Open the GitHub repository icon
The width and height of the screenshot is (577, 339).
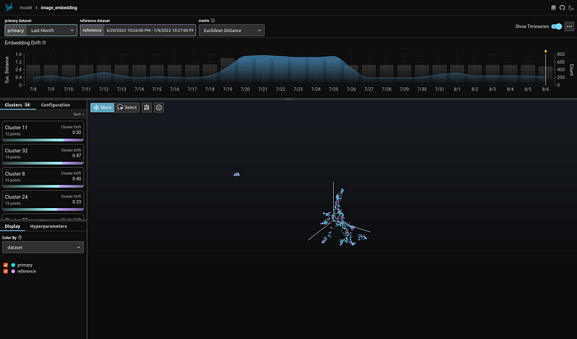[562, 7]
